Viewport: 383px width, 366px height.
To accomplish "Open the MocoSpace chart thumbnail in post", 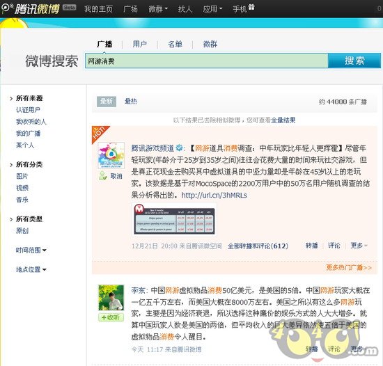I will (174, 220).
